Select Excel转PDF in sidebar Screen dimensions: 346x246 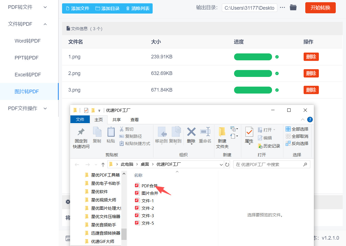point(28,75)
